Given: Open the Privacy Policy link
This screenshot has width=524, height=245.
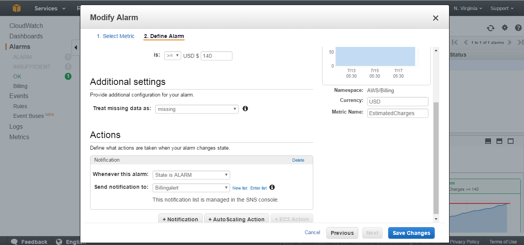Looking at the screenshot, I should pos(465,242).
